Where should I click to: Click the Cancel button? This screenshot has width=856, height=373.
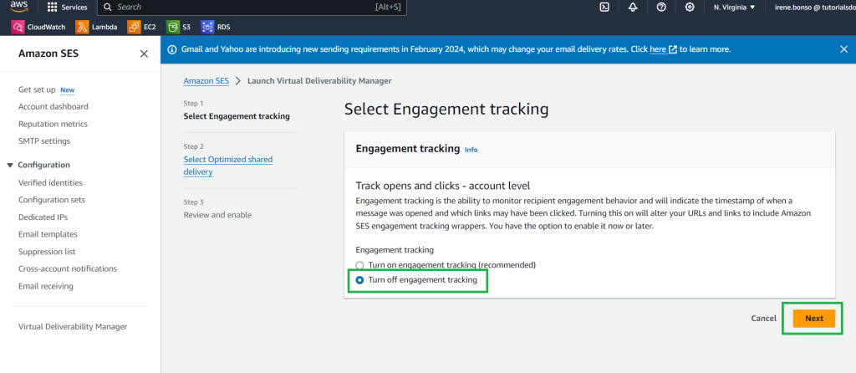pos(764,319)
